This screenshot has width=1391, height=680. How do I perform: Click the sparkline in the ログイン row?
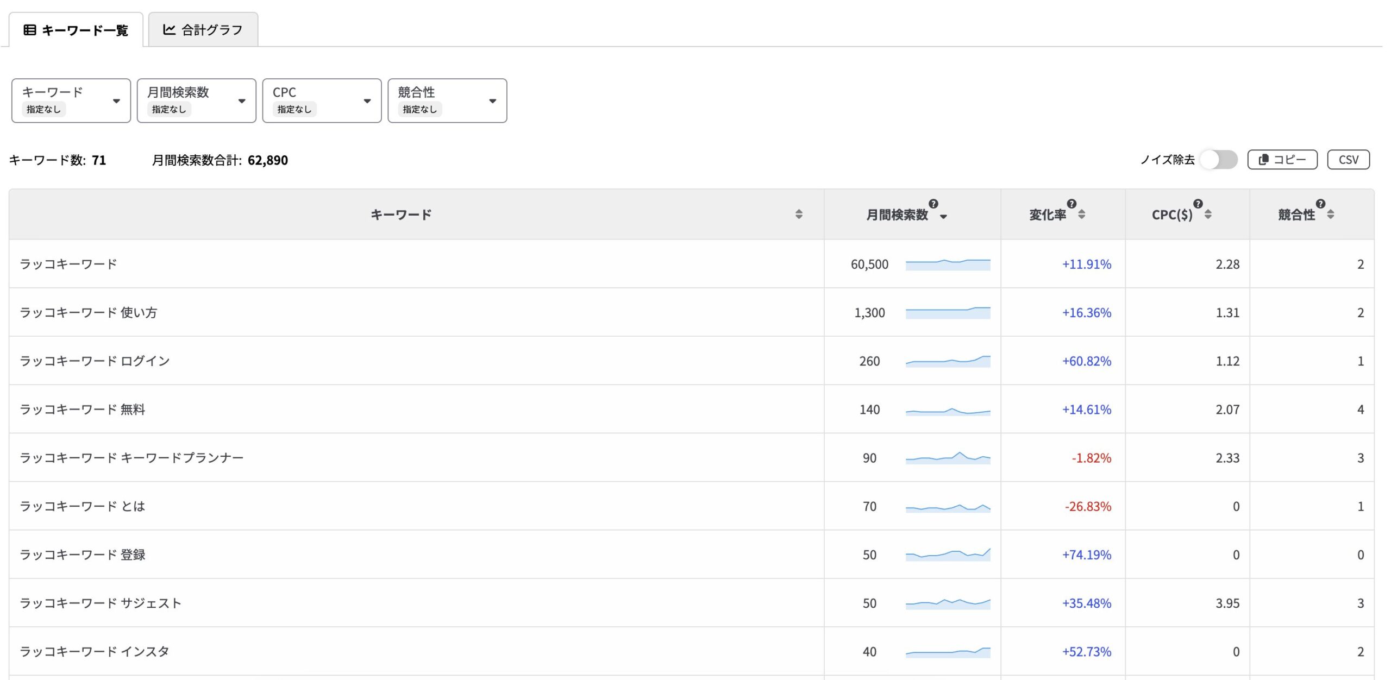pyautogui.click(x=948, y=361)
